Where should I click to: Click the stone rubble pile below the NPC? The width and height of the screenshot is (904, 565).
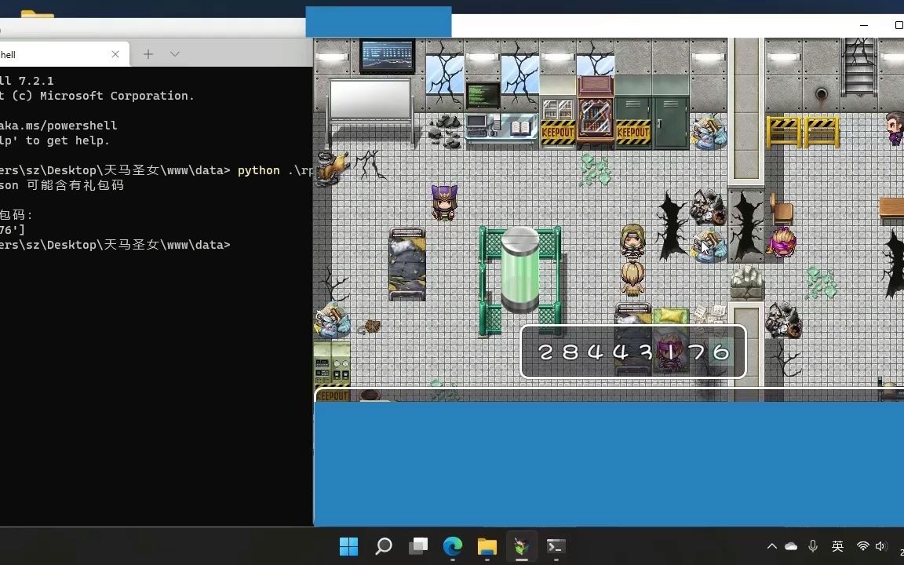coord(746,282)
